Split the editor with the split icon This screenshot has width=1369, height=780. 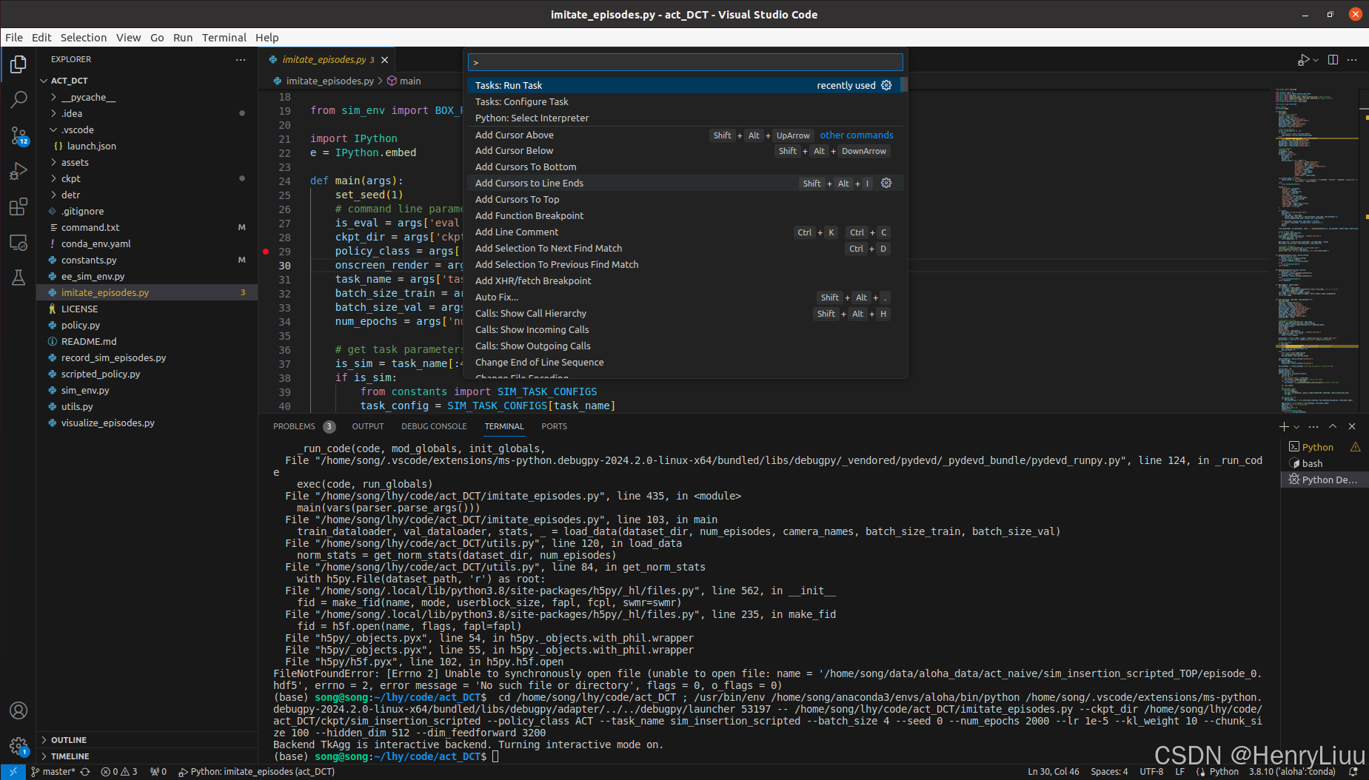[x=1332, y=60]
